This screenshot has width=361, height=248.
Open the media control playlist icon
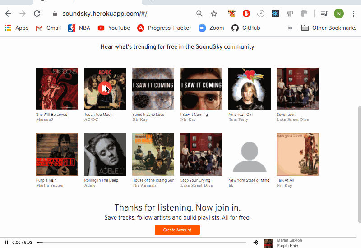point(324,14)
